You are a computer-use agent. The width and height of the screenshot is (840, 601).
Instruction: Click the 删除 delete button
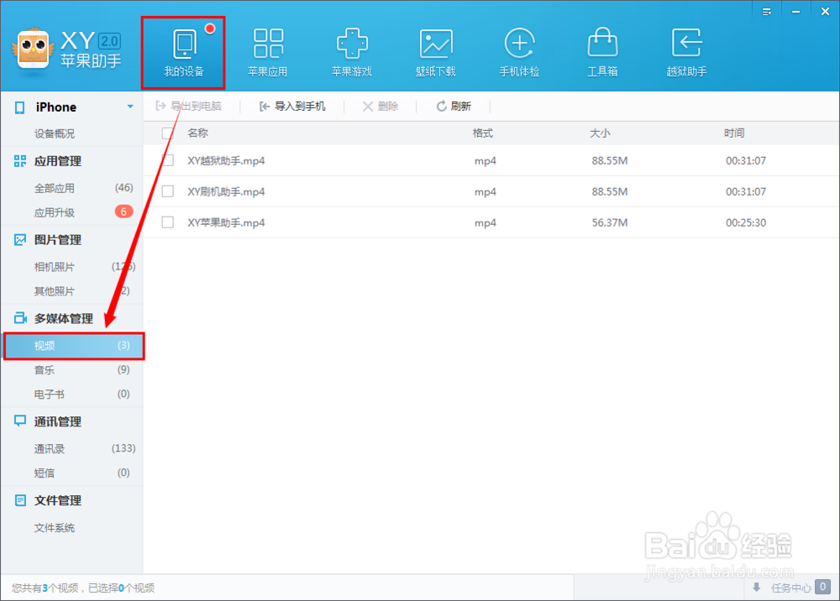click(381, 107)
